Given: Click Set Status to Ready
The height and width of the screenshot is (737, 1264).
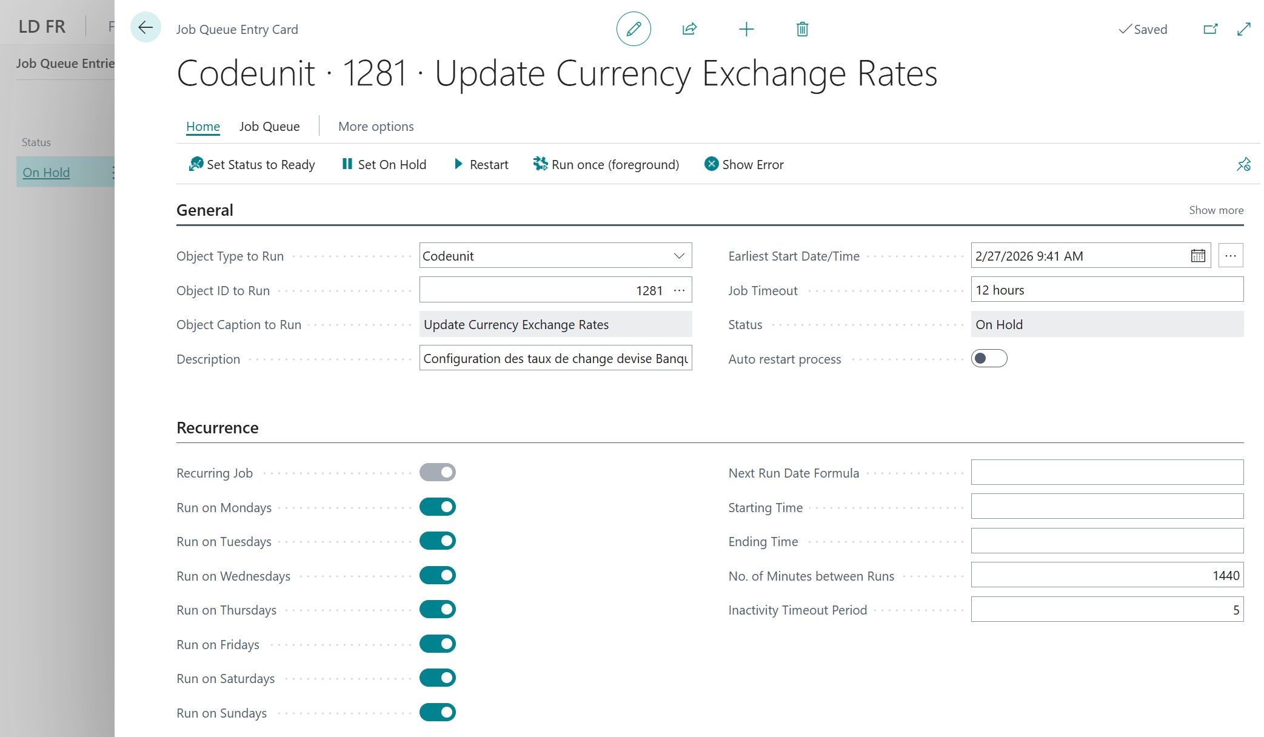Looking at the screenshot, I should click(252, 164).
